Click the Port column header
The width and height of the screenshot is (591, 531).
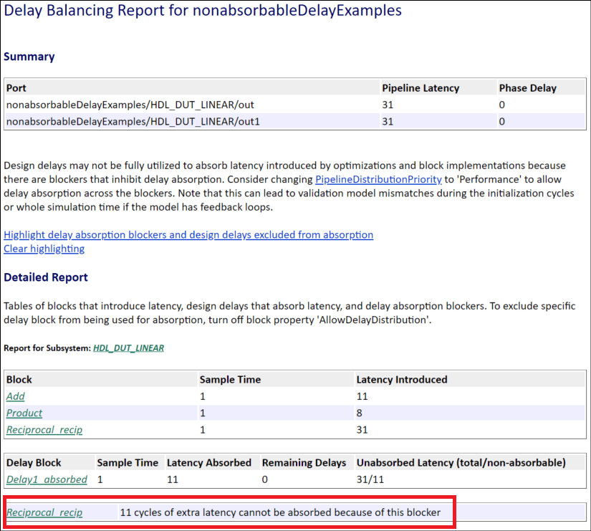tap(16, 88)
